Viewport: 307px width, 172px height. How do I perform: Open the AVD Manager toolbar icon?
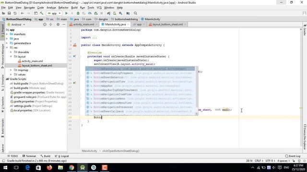115,13
